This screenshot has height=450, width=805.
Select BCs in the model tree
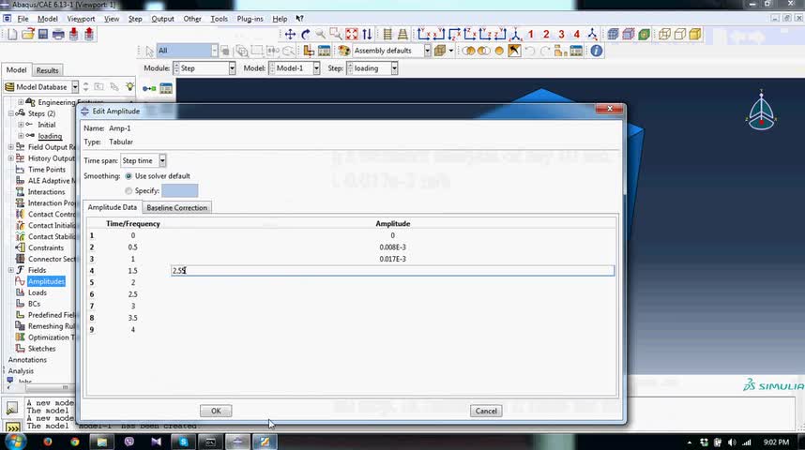[x=34, y=304]
